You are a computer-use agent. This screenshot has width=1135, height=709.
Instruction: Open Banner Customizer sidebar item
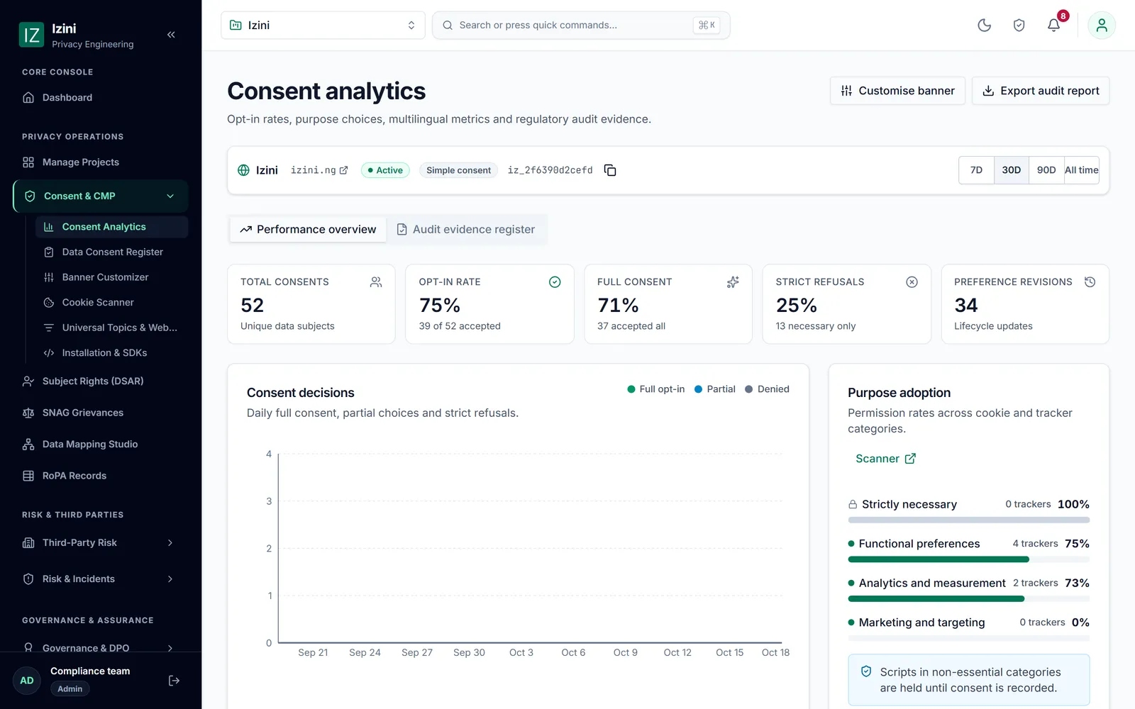pos(112,277)
